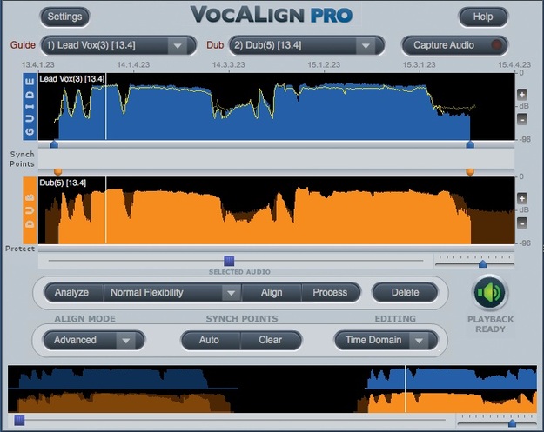Screen dimensions: 544x432
Task: Open the Time Domain editing dropdown
Action: coord(386,340)
